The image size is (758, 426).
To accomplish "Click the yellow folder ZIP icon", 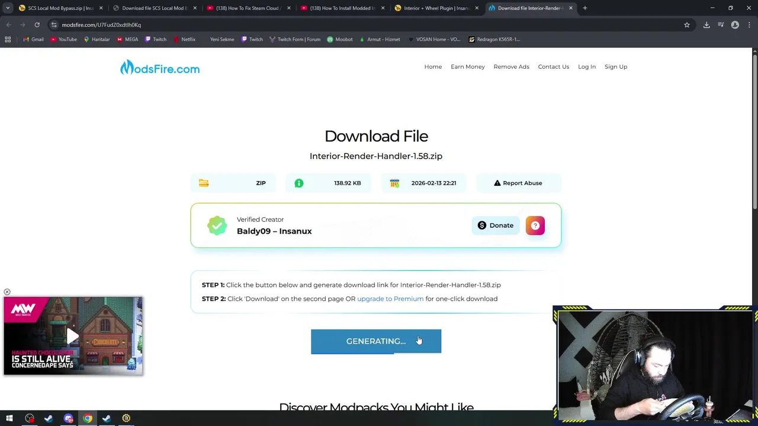I will [x=204, y=183].
